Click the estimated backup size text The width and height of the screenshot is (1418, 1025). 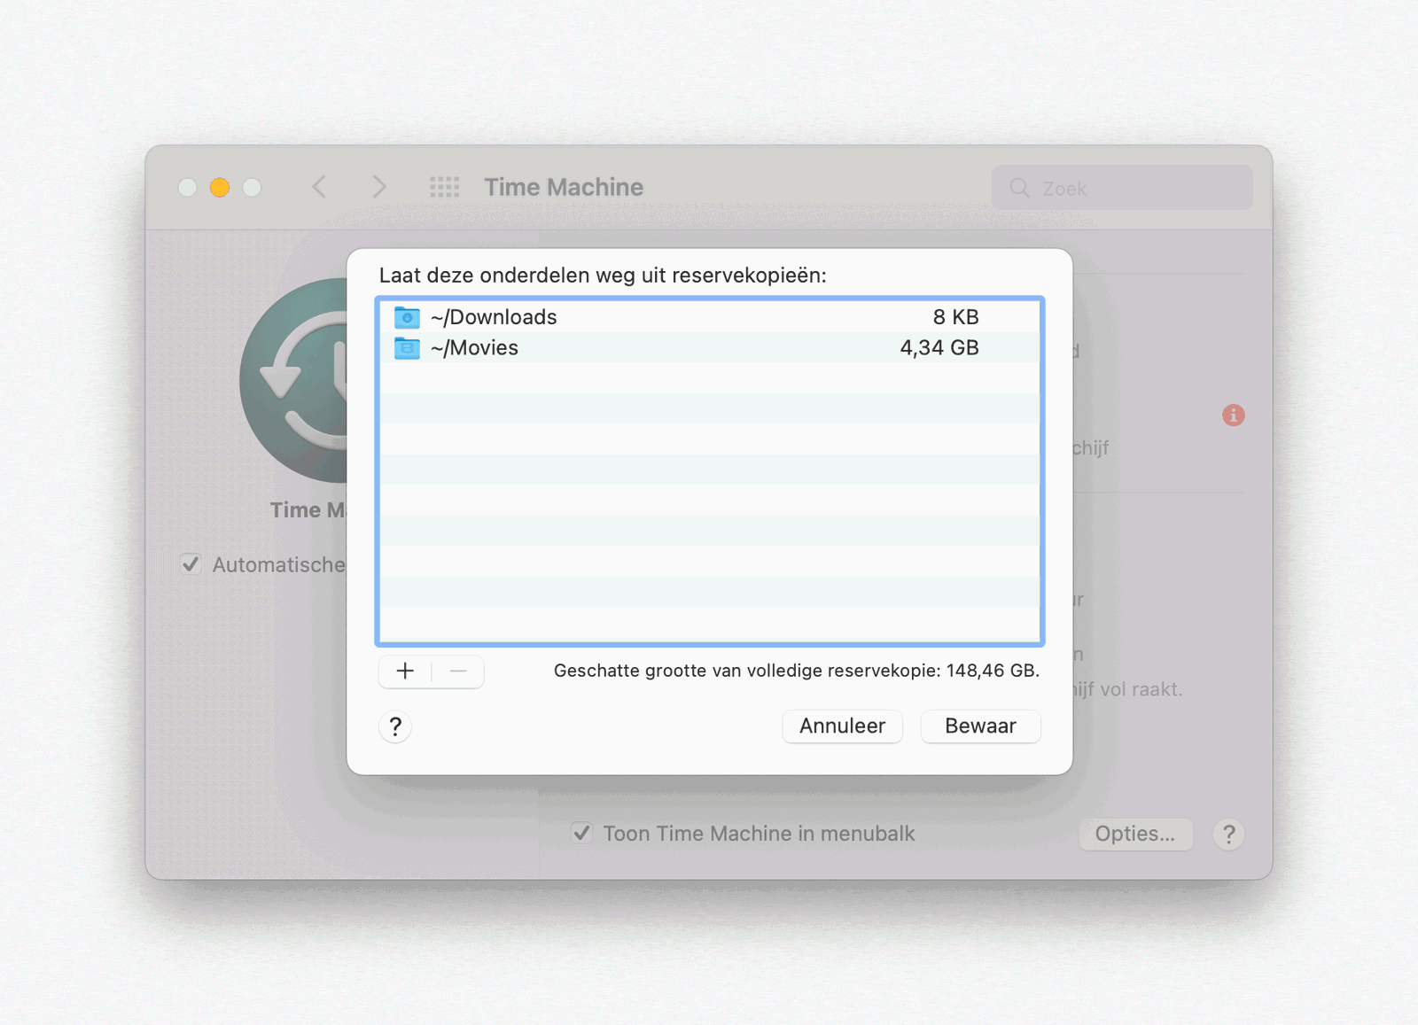796,671
